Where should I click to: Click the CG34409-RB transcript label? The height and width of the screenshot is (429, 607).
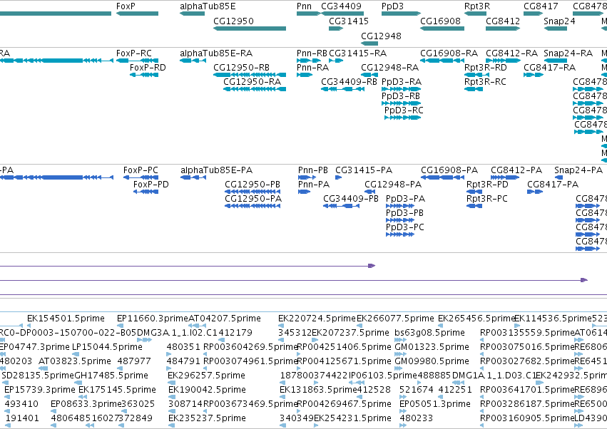(x=349, y=82)
